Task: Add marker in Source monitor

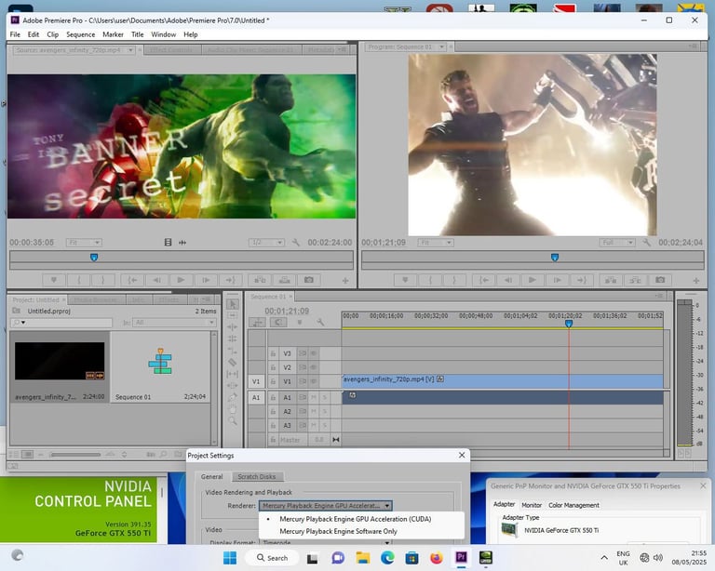Action: [54, 280]
